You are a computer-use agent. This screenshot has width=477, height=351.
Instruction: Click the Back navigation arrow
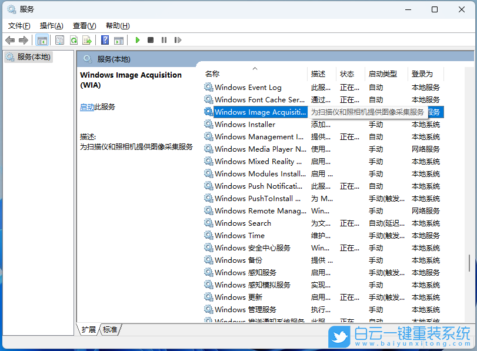point(10,40)
